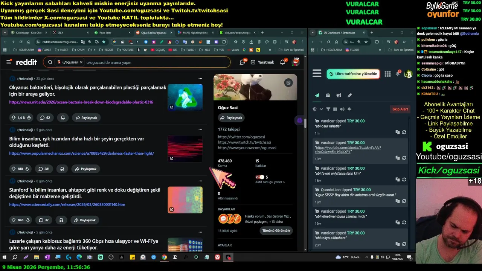
Task: Expand the chevron beside the shield icon
Action: (321, 109)
